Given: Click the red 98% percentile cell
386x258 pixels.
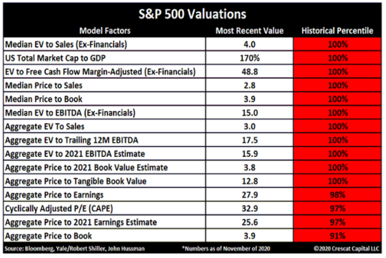Looking at the screenshot, I should pyautogui.click(x=337, y=194).
